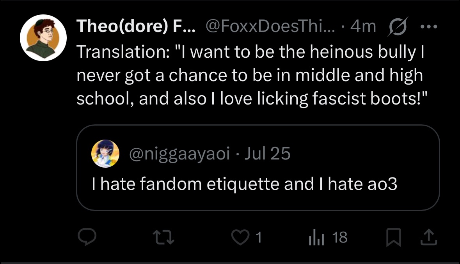The height and width of the screenshot is (264, 460).
Task: Open Theo(dore)'s profile picture
Action: [43, 38]
